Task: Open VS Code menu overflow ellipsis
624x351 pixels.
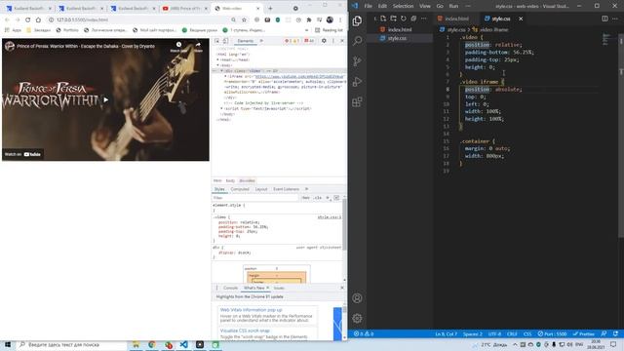Action: 468,6
